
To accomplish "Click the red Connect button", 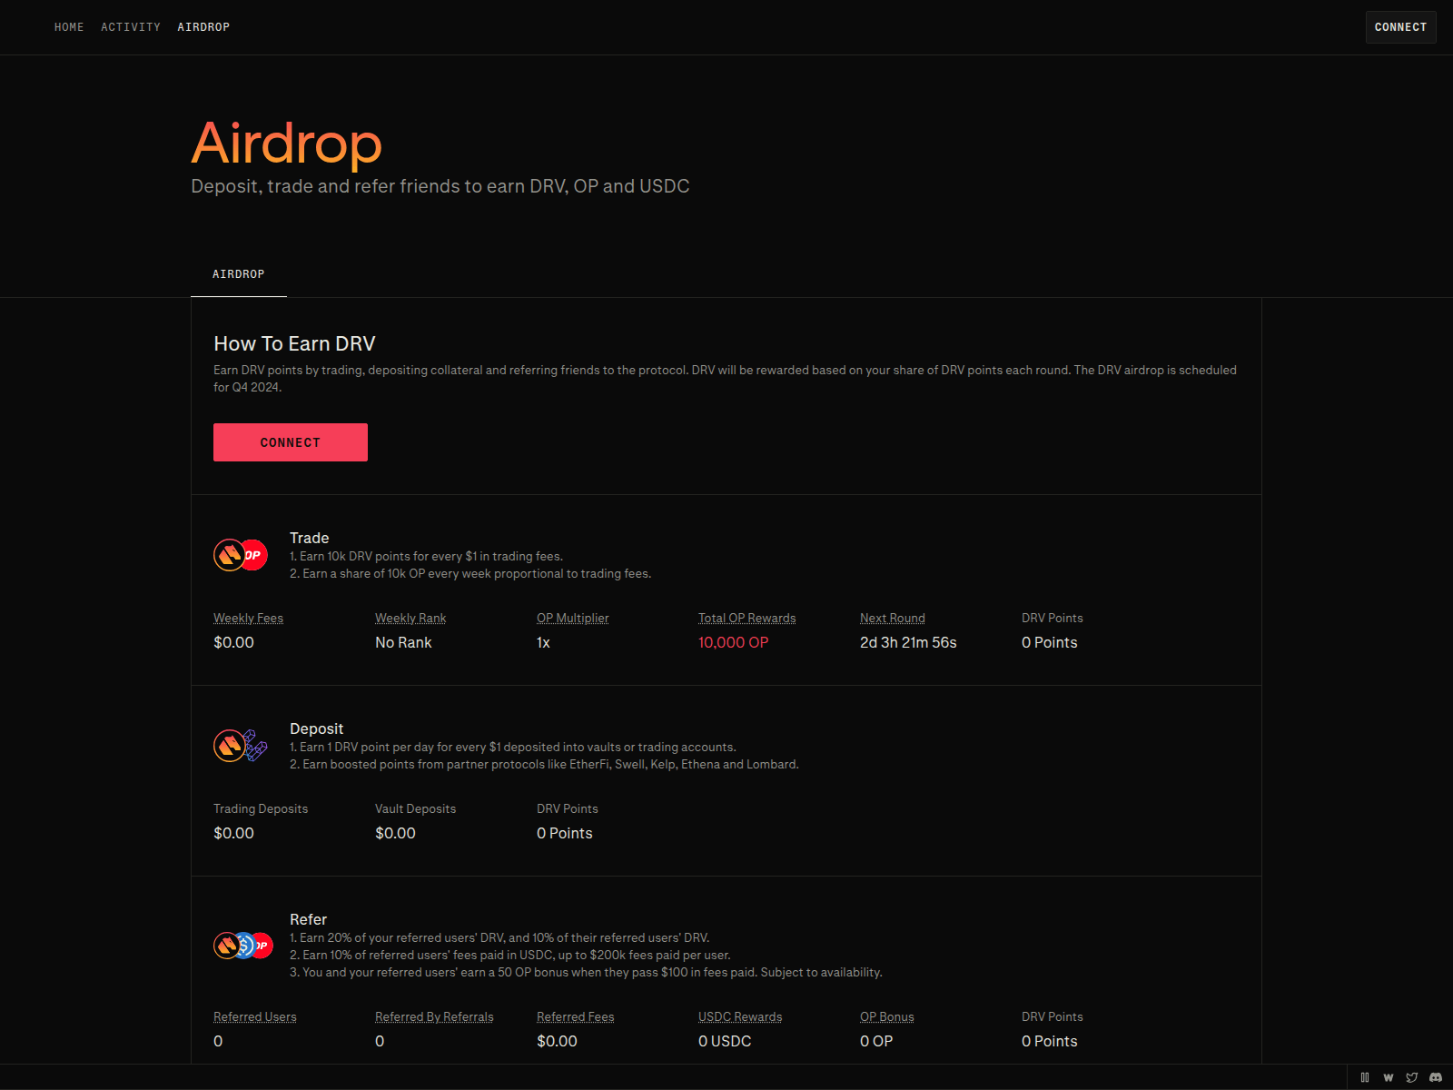I will [291, 442].
